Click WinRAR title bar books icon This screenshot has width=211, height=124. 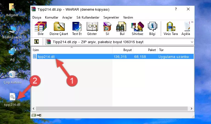point(33,9)
